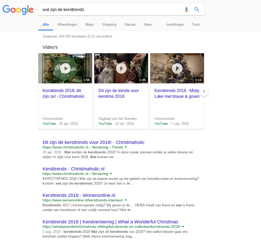This screenshot has height=242, width=261.
Task: Click 'YouTube - 20 apr. 2018' source text
Action: [60, 124]
